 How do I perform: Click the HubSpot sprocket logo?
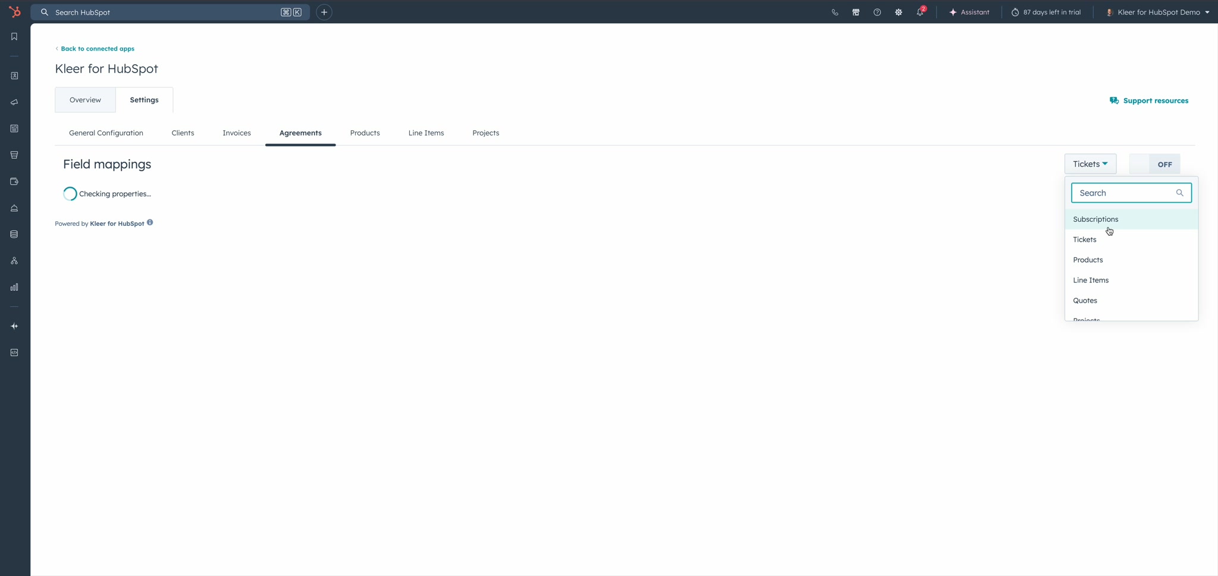[15, 12]
